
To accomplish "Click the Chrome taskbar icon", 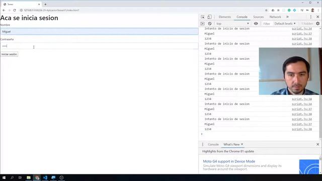I will click(37, 177).
